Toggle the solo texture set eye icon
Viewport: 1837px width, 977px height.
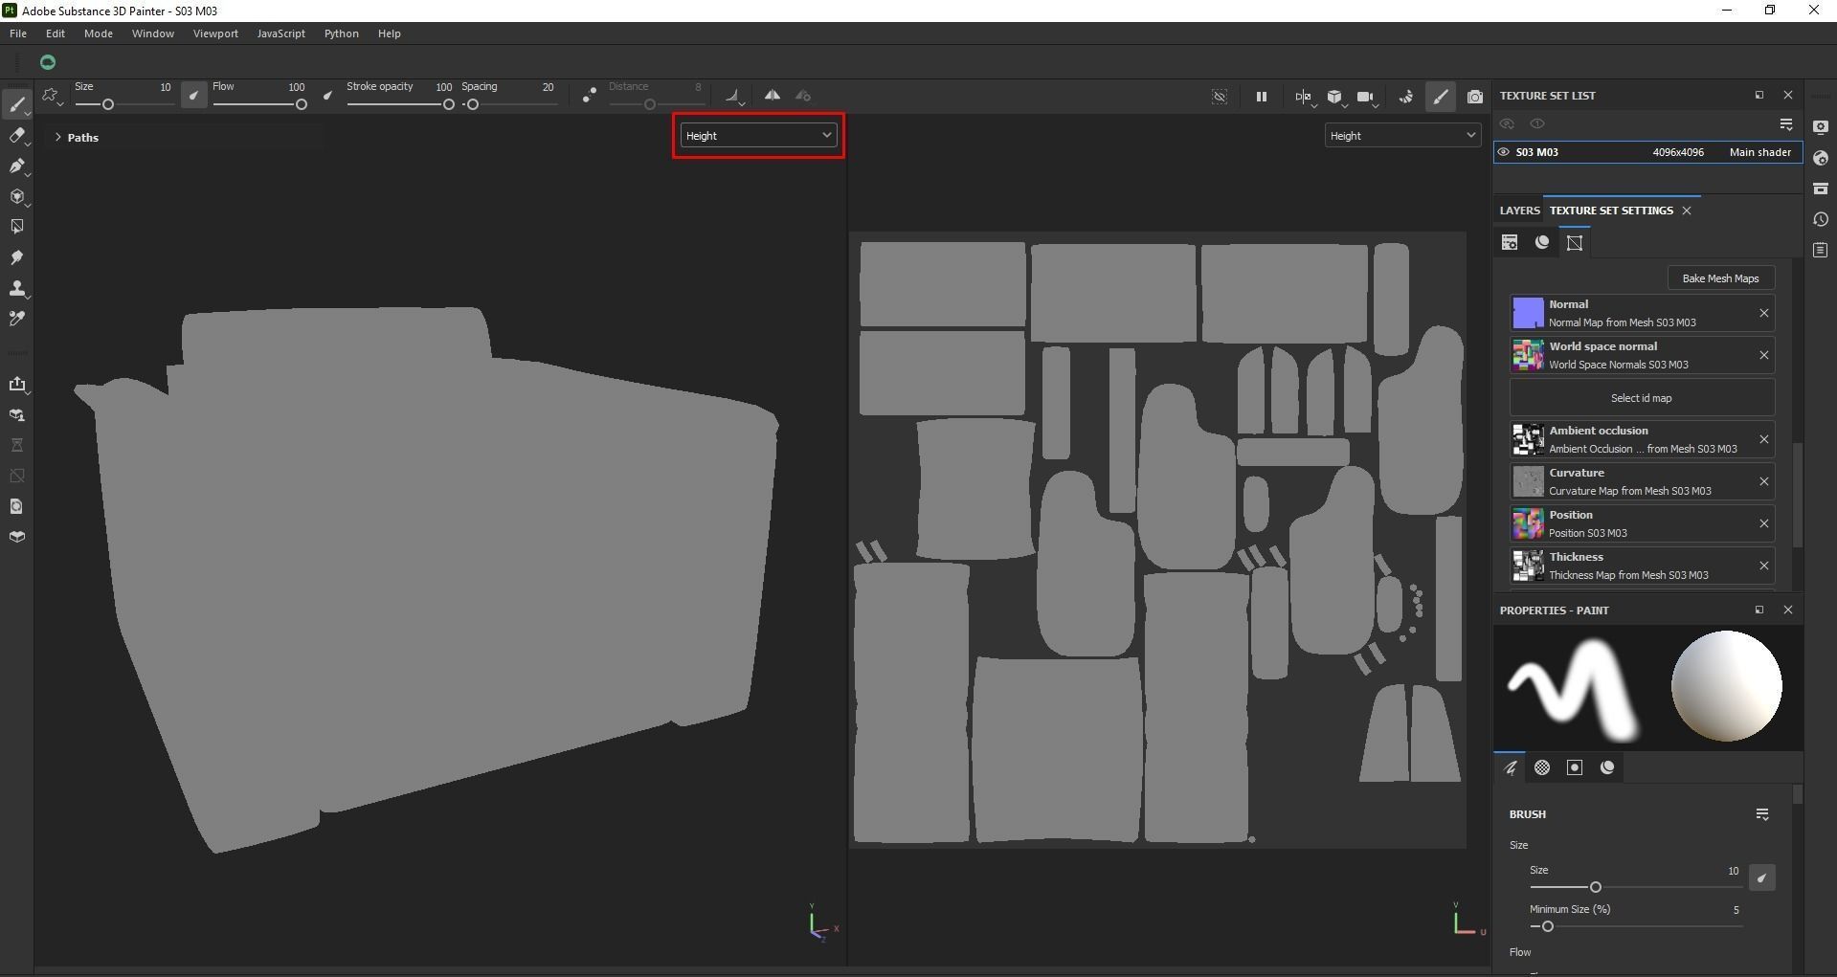1537,124
